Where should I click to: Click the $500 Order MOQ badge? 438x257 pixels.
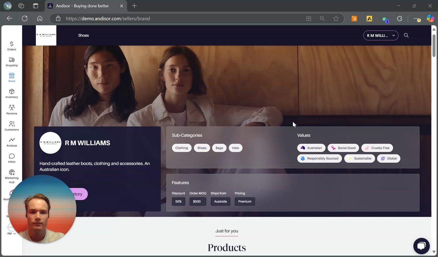tap(198, 202)
